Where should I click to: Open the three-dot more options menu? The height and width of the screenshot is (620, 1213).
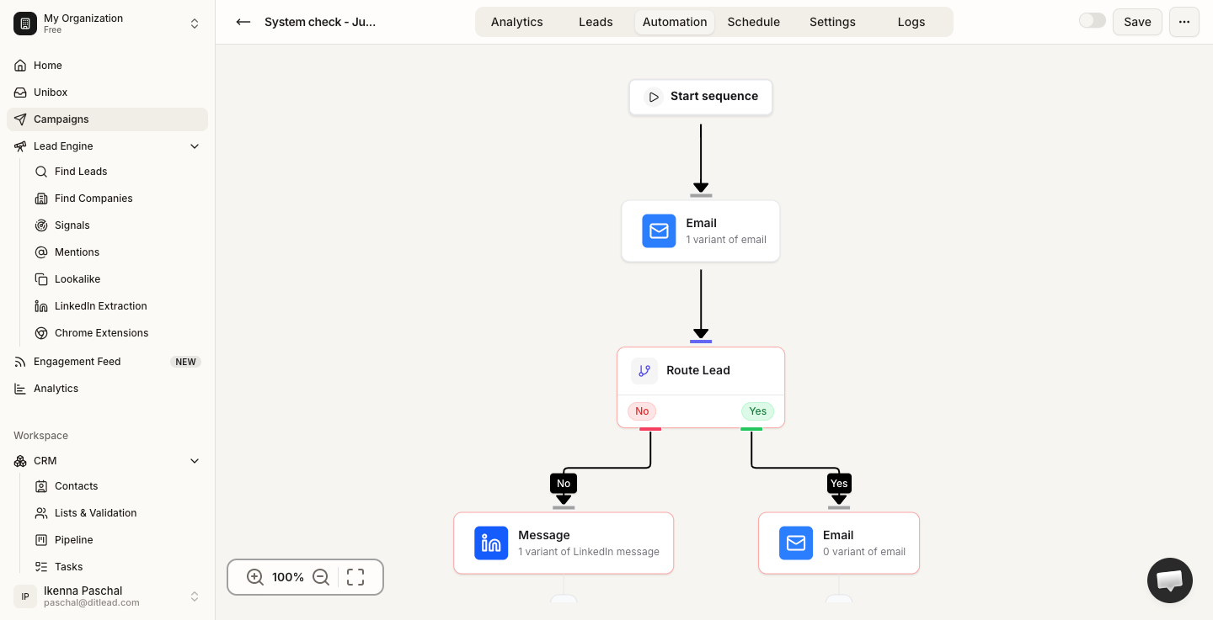click(1184, 22)
